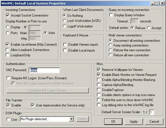The image size is (166, 128).
Task: Select Disconnect all existing connections
Action: (110, 40)
